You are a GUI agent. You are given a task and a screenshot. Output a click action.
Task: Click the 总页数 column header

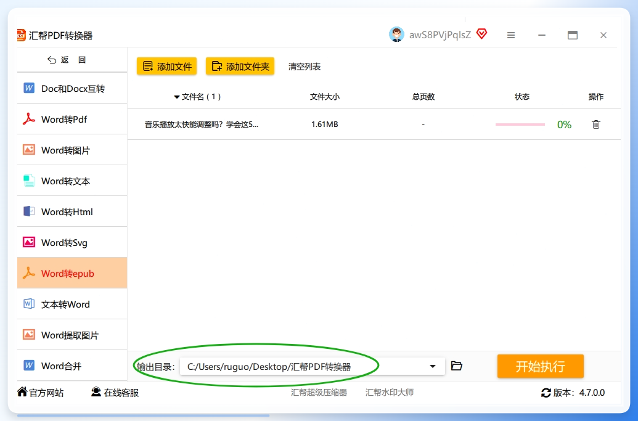point(423,97)
